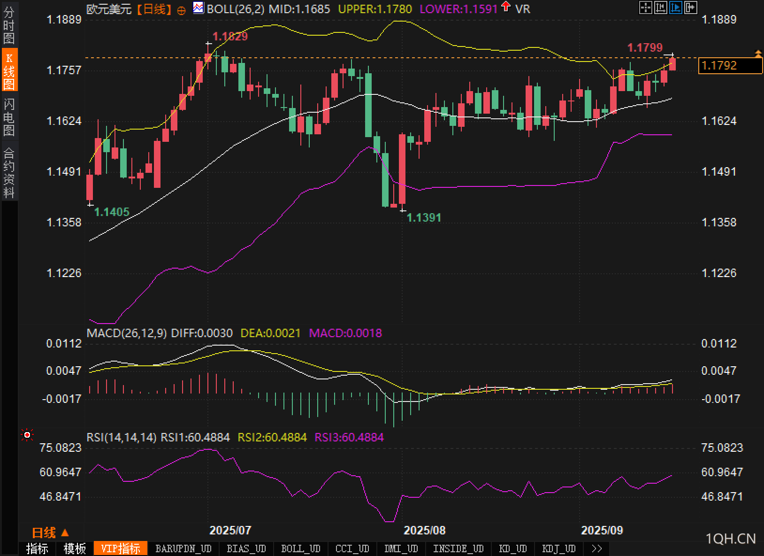Click the red sun icon beside RSI panel
Image resolution: width=764 pixels, height=556 pixels.
click(x=27, y=436)
